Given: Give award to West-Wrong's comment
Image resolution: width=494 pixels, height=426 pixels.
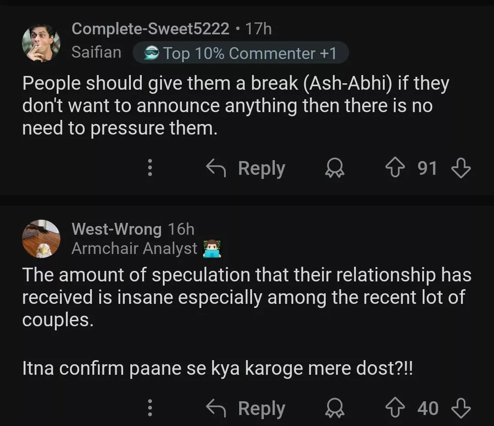Looking at the screenshot, I should [x=335, y=408].
